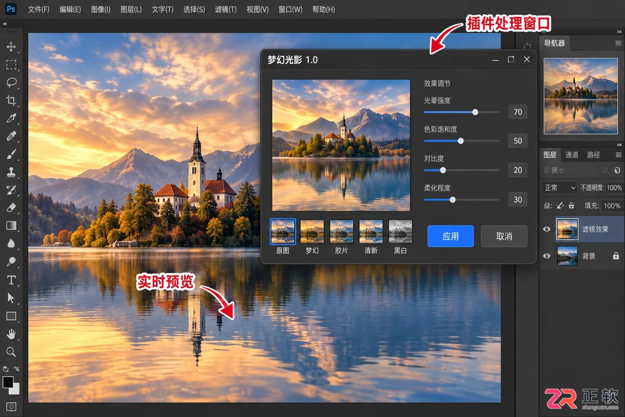Select the Clone Stamp tool
This screenshot has height=417, width=625.
[11, 172]
